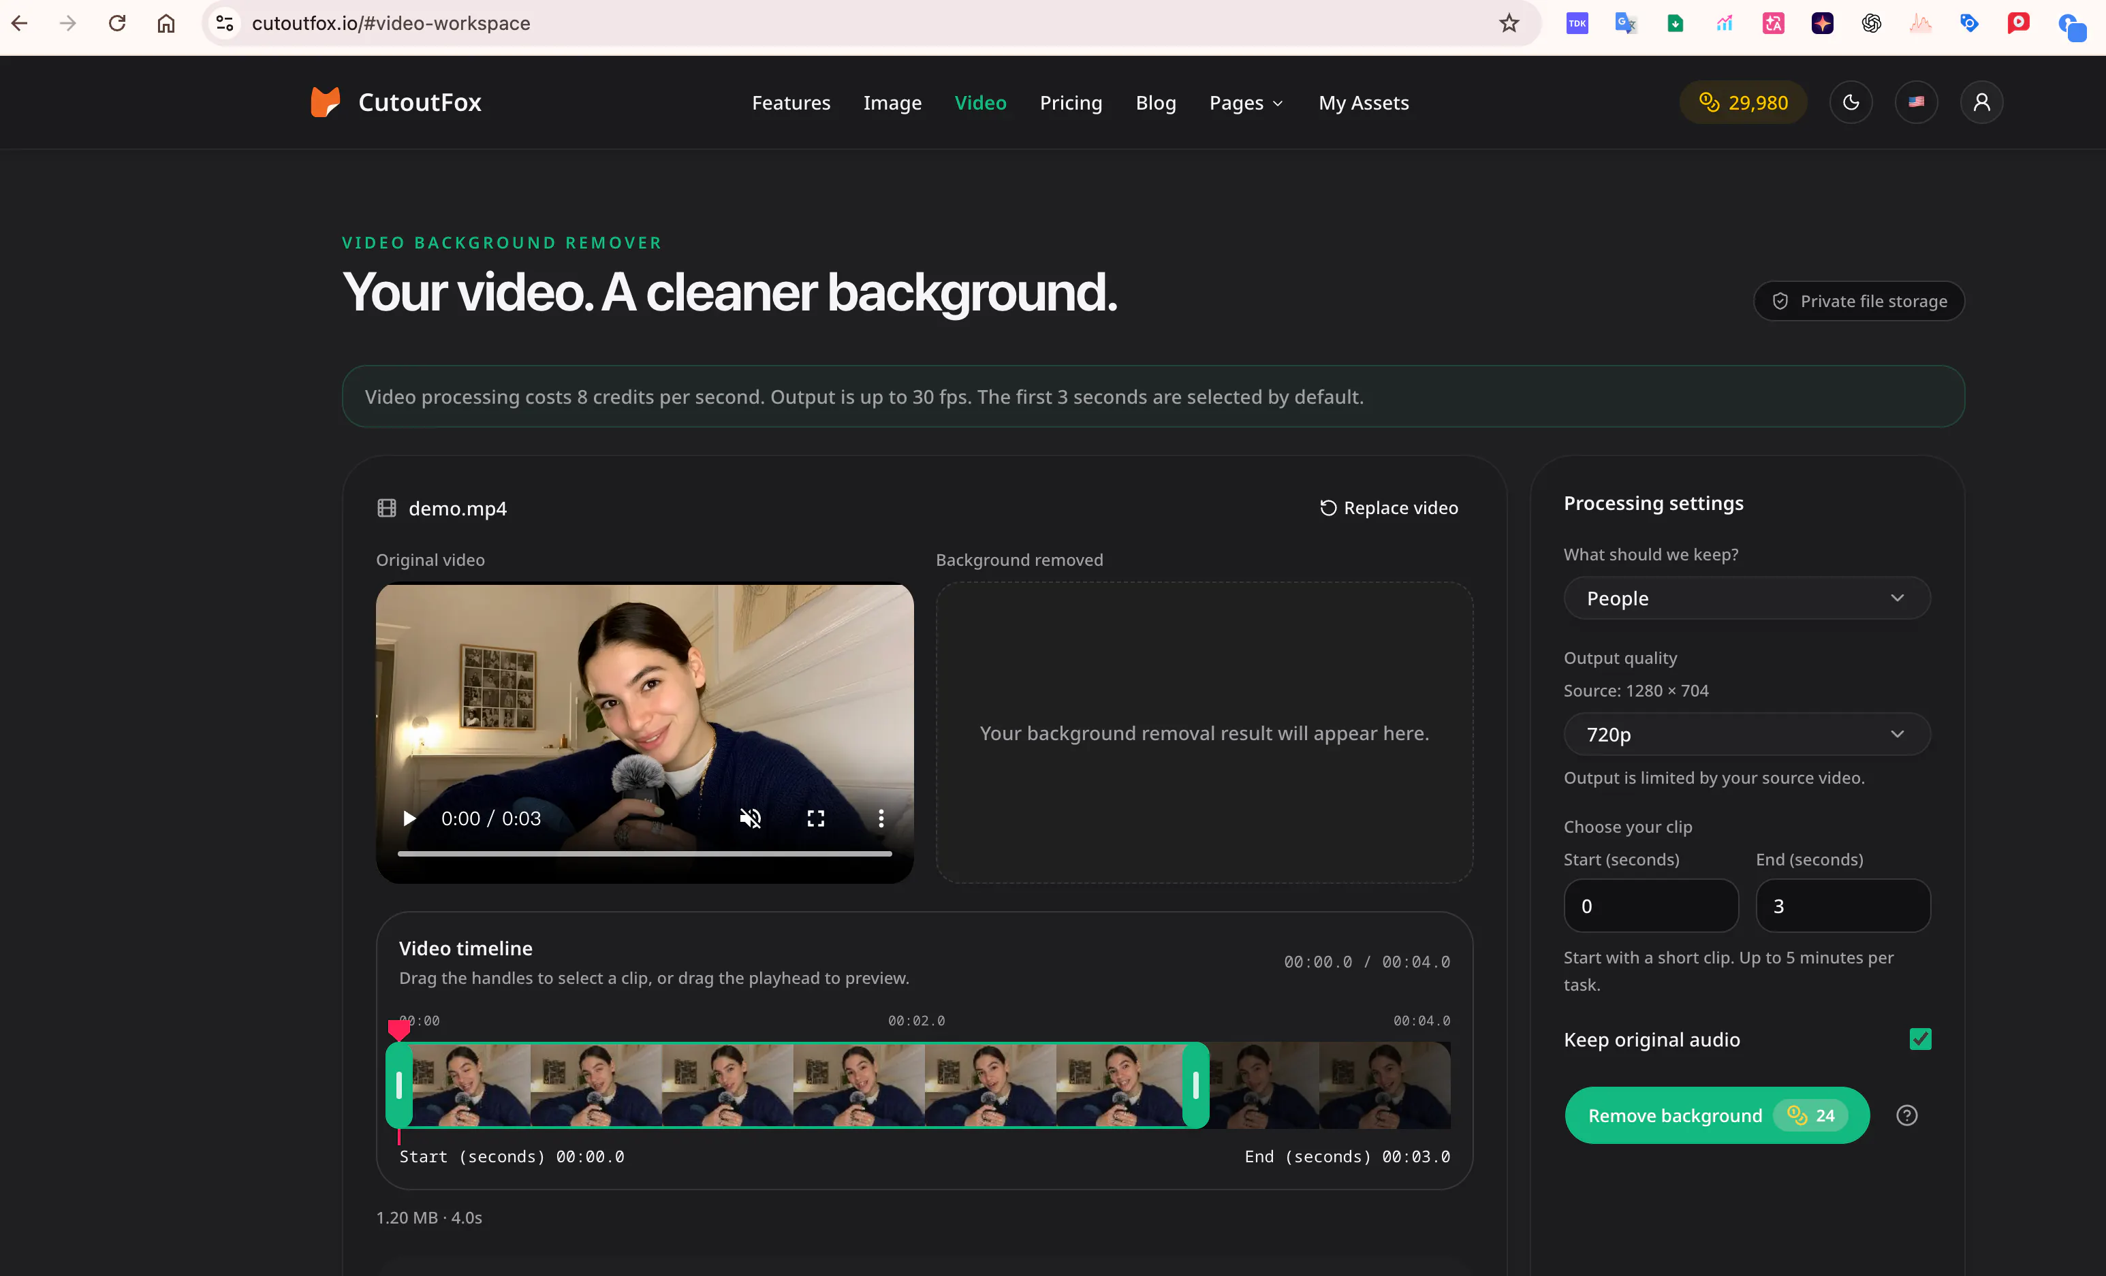This screenshot has height=1276, width=2106.
Task: Click Replace video
Action: [1389, 508]
